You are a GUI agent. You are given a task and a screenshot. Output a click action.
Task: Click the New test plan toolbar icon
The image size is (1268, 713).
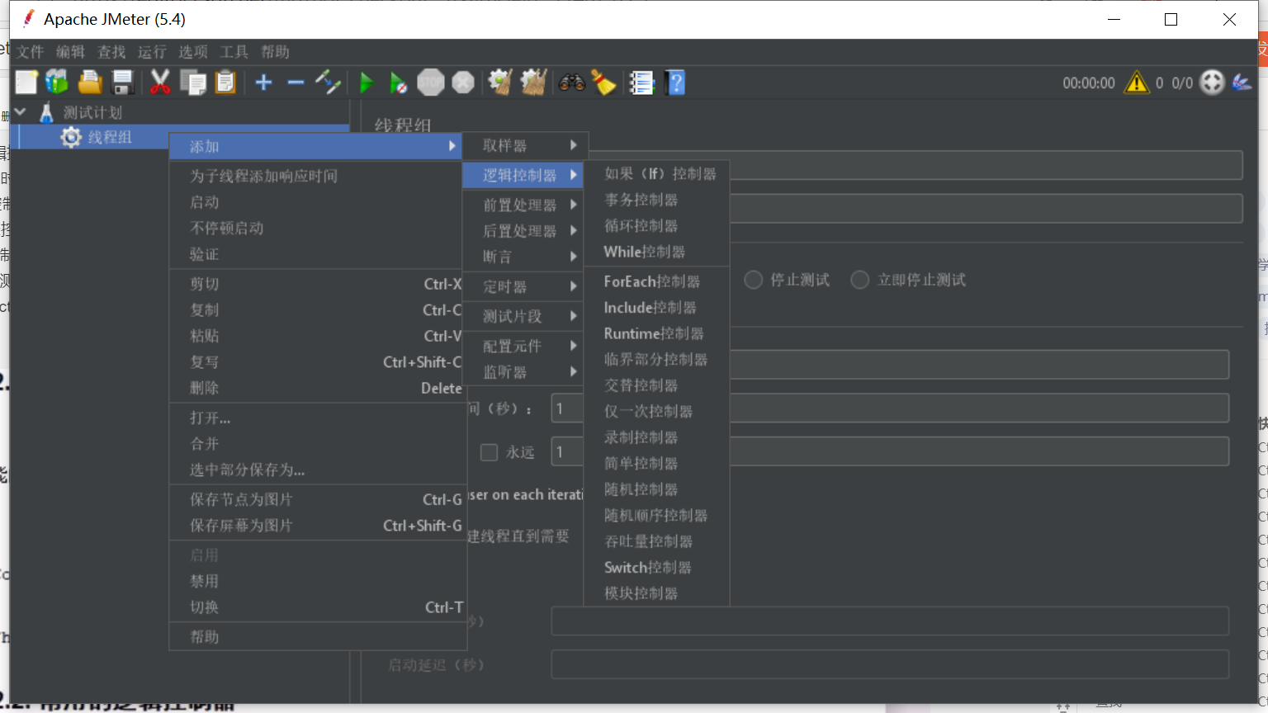tap(26, 83)
